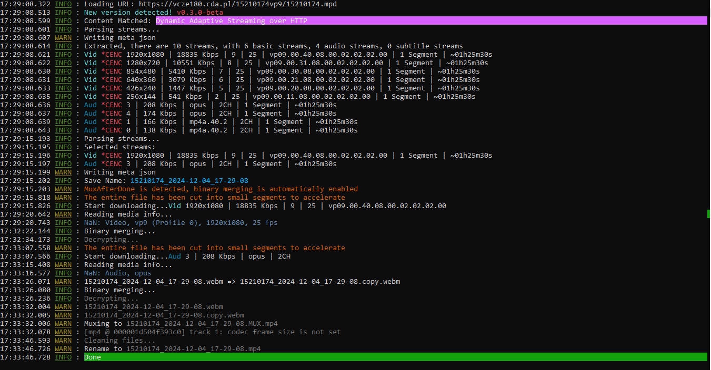Image resolution: width=711 pixels, height=370 pixels.
Task: Click 'NaN: Video, vp9 (Profile 0)' media info line
Action: coord(181,223)
